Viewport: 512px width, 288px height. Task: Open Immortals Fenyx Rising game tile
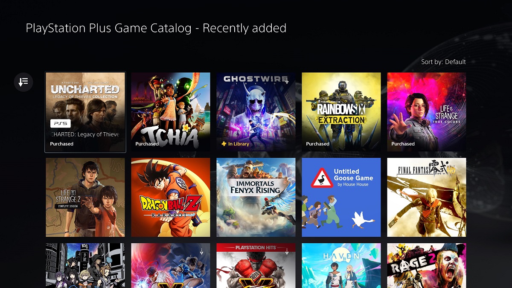(x=256, y=197)
